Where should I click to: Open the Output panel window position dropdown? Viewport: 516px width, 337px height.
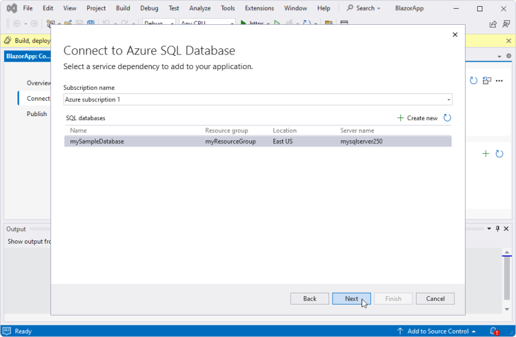tap(489, 228)
